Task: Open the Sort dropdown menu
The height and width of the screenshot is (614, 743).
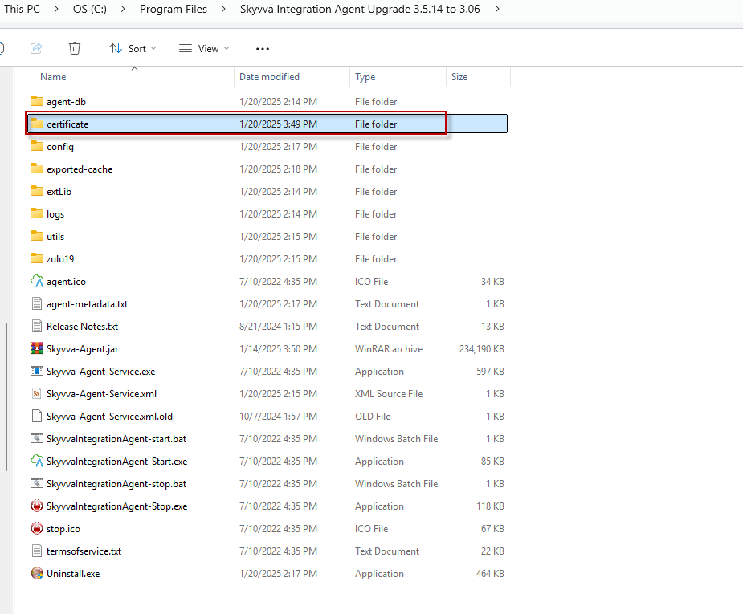Action: pyautogui.click(x=133, y=49)
